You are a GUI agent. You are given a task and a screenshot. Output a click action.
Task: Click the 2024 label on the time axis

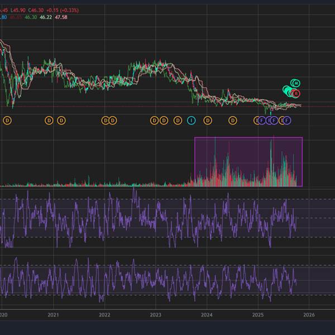coord(207,315)
